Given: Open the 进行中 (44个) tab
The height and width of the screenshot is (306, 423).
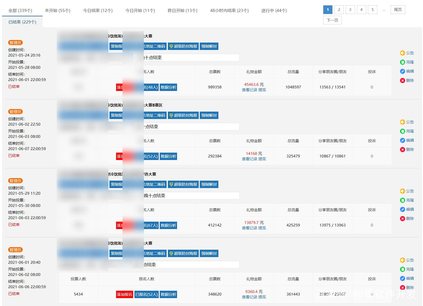Looking at the screenshot, I should [274, 10].
